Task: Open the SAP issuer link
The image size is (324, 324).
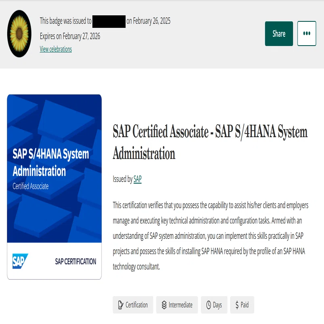Action: 138,179
